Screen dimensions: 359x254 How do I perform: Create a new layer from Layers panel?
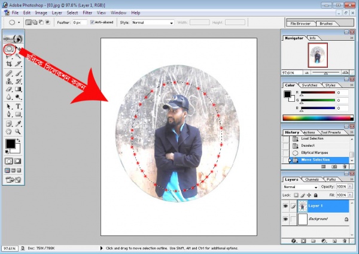pyautogui.click(x=334, y=241)
